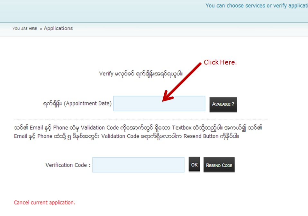
Task: Focus the empty Verification Code input
Action: coord(138,165)
